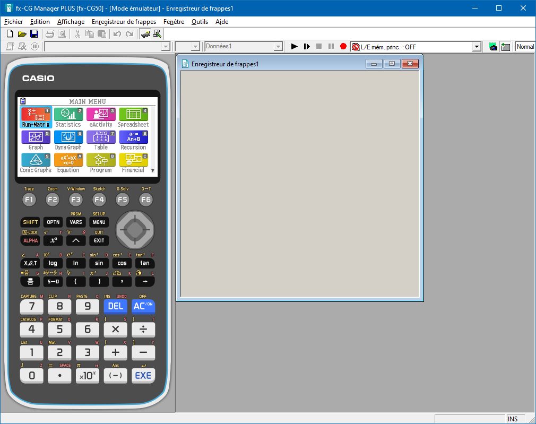The width and height of the screenshot is (536, 424).
Task: Expand the Données1 dropdown
Action: pyautogui.click(x=278, y=47)
